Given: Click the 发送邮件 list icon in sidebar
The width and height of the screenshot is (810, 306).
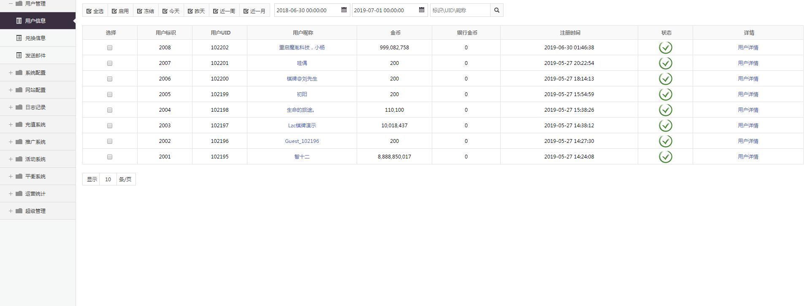Looking at the screenshot, I should (19, 55).
